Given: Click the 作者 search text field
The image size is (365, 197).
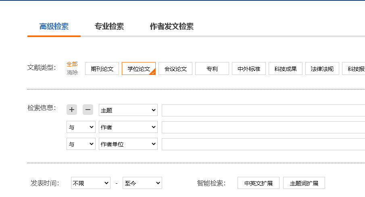Looking at the screenshot, I should [x=263, y=127].
